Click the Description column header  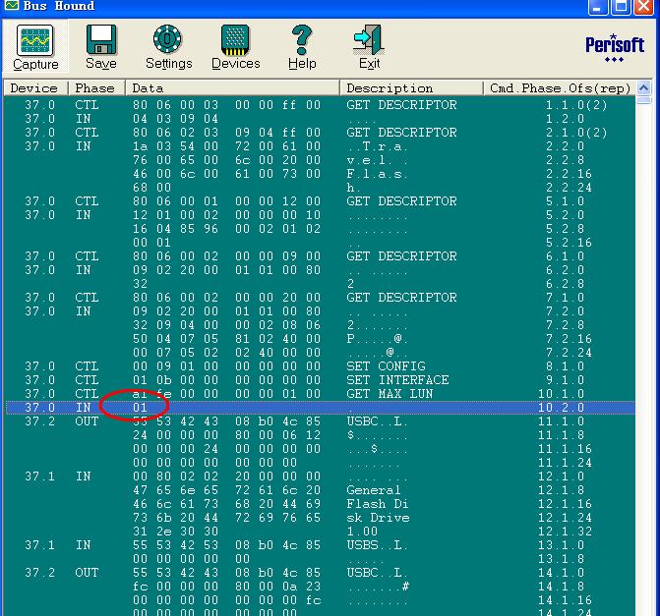coord(411,87)
